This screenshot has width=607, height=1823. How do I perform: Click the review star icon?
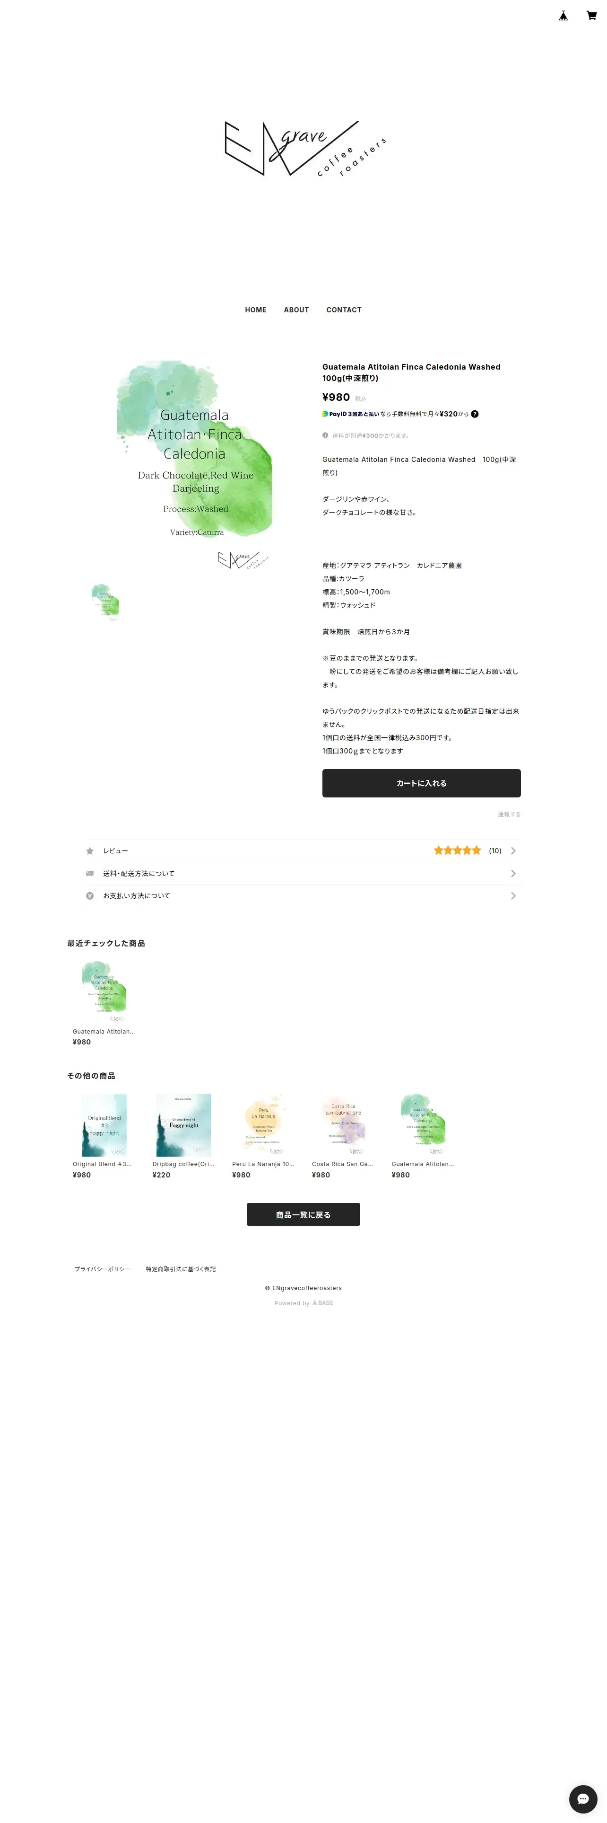90,850
